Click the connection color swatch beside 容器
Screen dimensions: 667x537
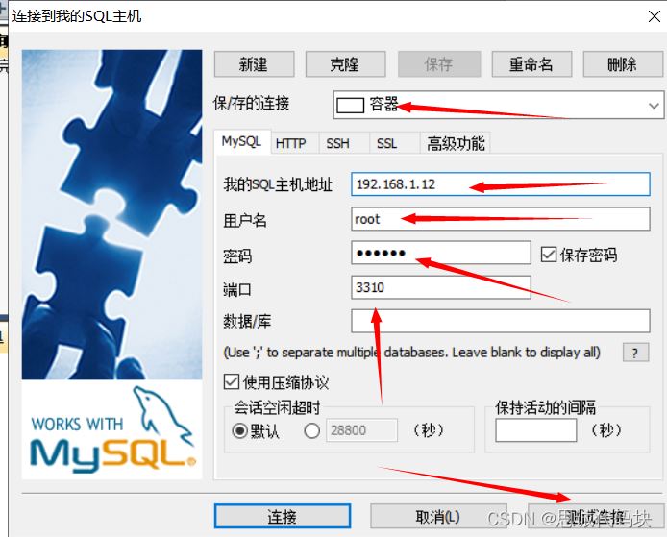(x=350, y=105)
